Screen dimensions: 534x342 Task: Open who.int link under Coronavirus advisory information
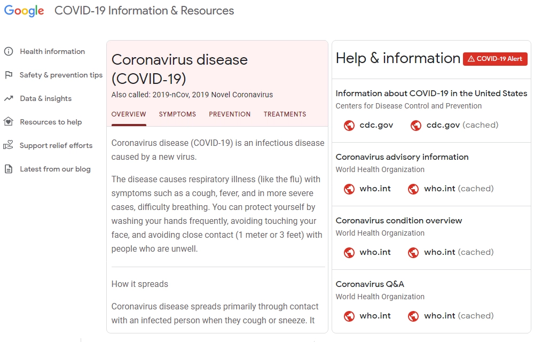point(375,189)
